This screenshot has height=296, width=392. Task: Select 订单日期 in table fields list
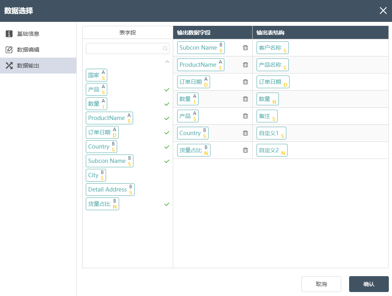[x=102, y=132]
